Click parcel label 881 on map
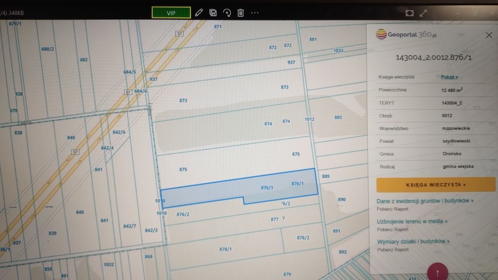The height and width of the screenshot is (280, 498). [313, 39]
